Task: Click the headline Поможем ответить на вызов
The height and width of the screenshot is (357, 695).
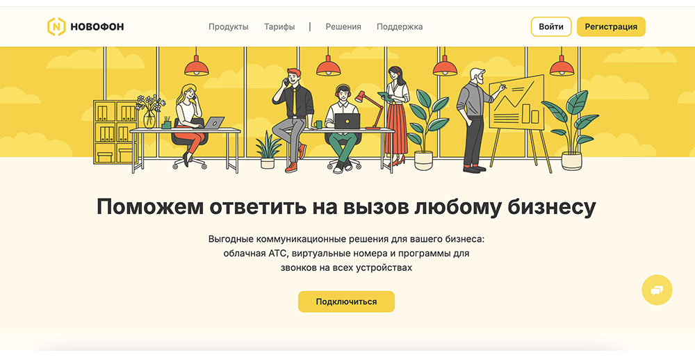Action: coord(346,207)
